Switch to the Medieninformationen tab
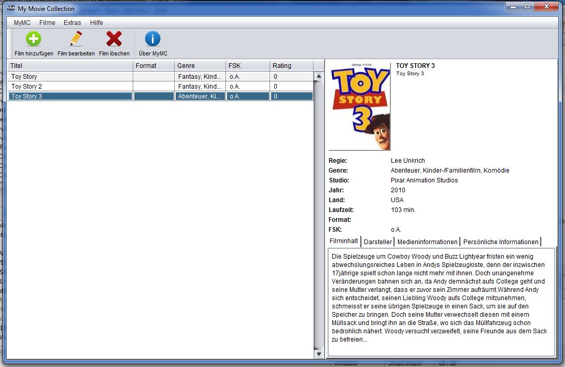Viewport: 565px width, 367px height. click(427, 242)
